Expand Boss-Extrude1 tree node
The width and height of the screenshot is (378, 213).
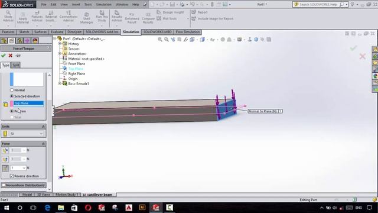60,83
